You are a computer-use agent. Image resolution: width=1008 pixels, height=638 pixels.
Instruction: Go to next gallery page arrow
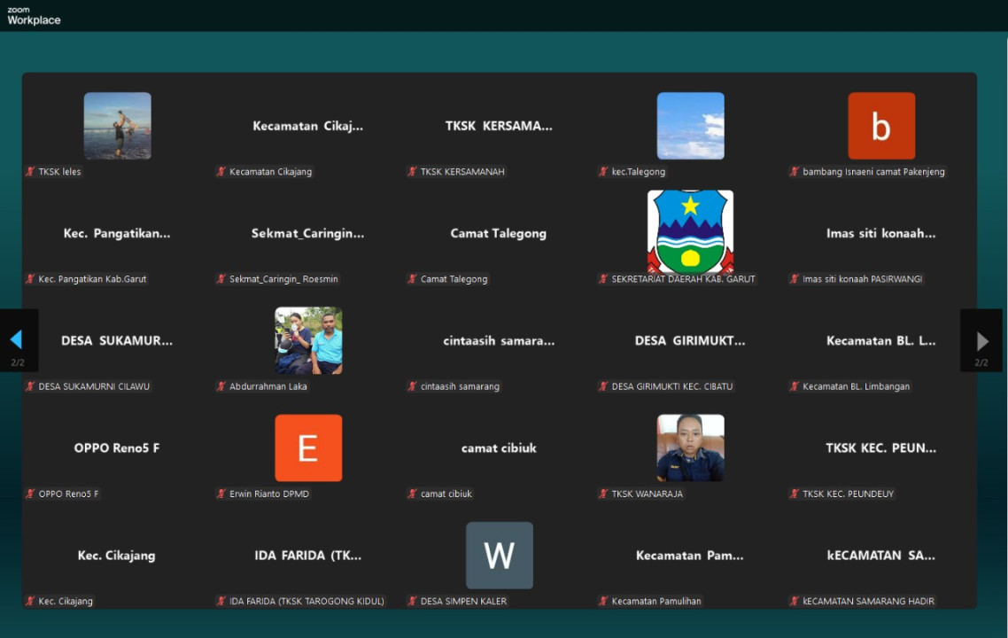[981, 340]
